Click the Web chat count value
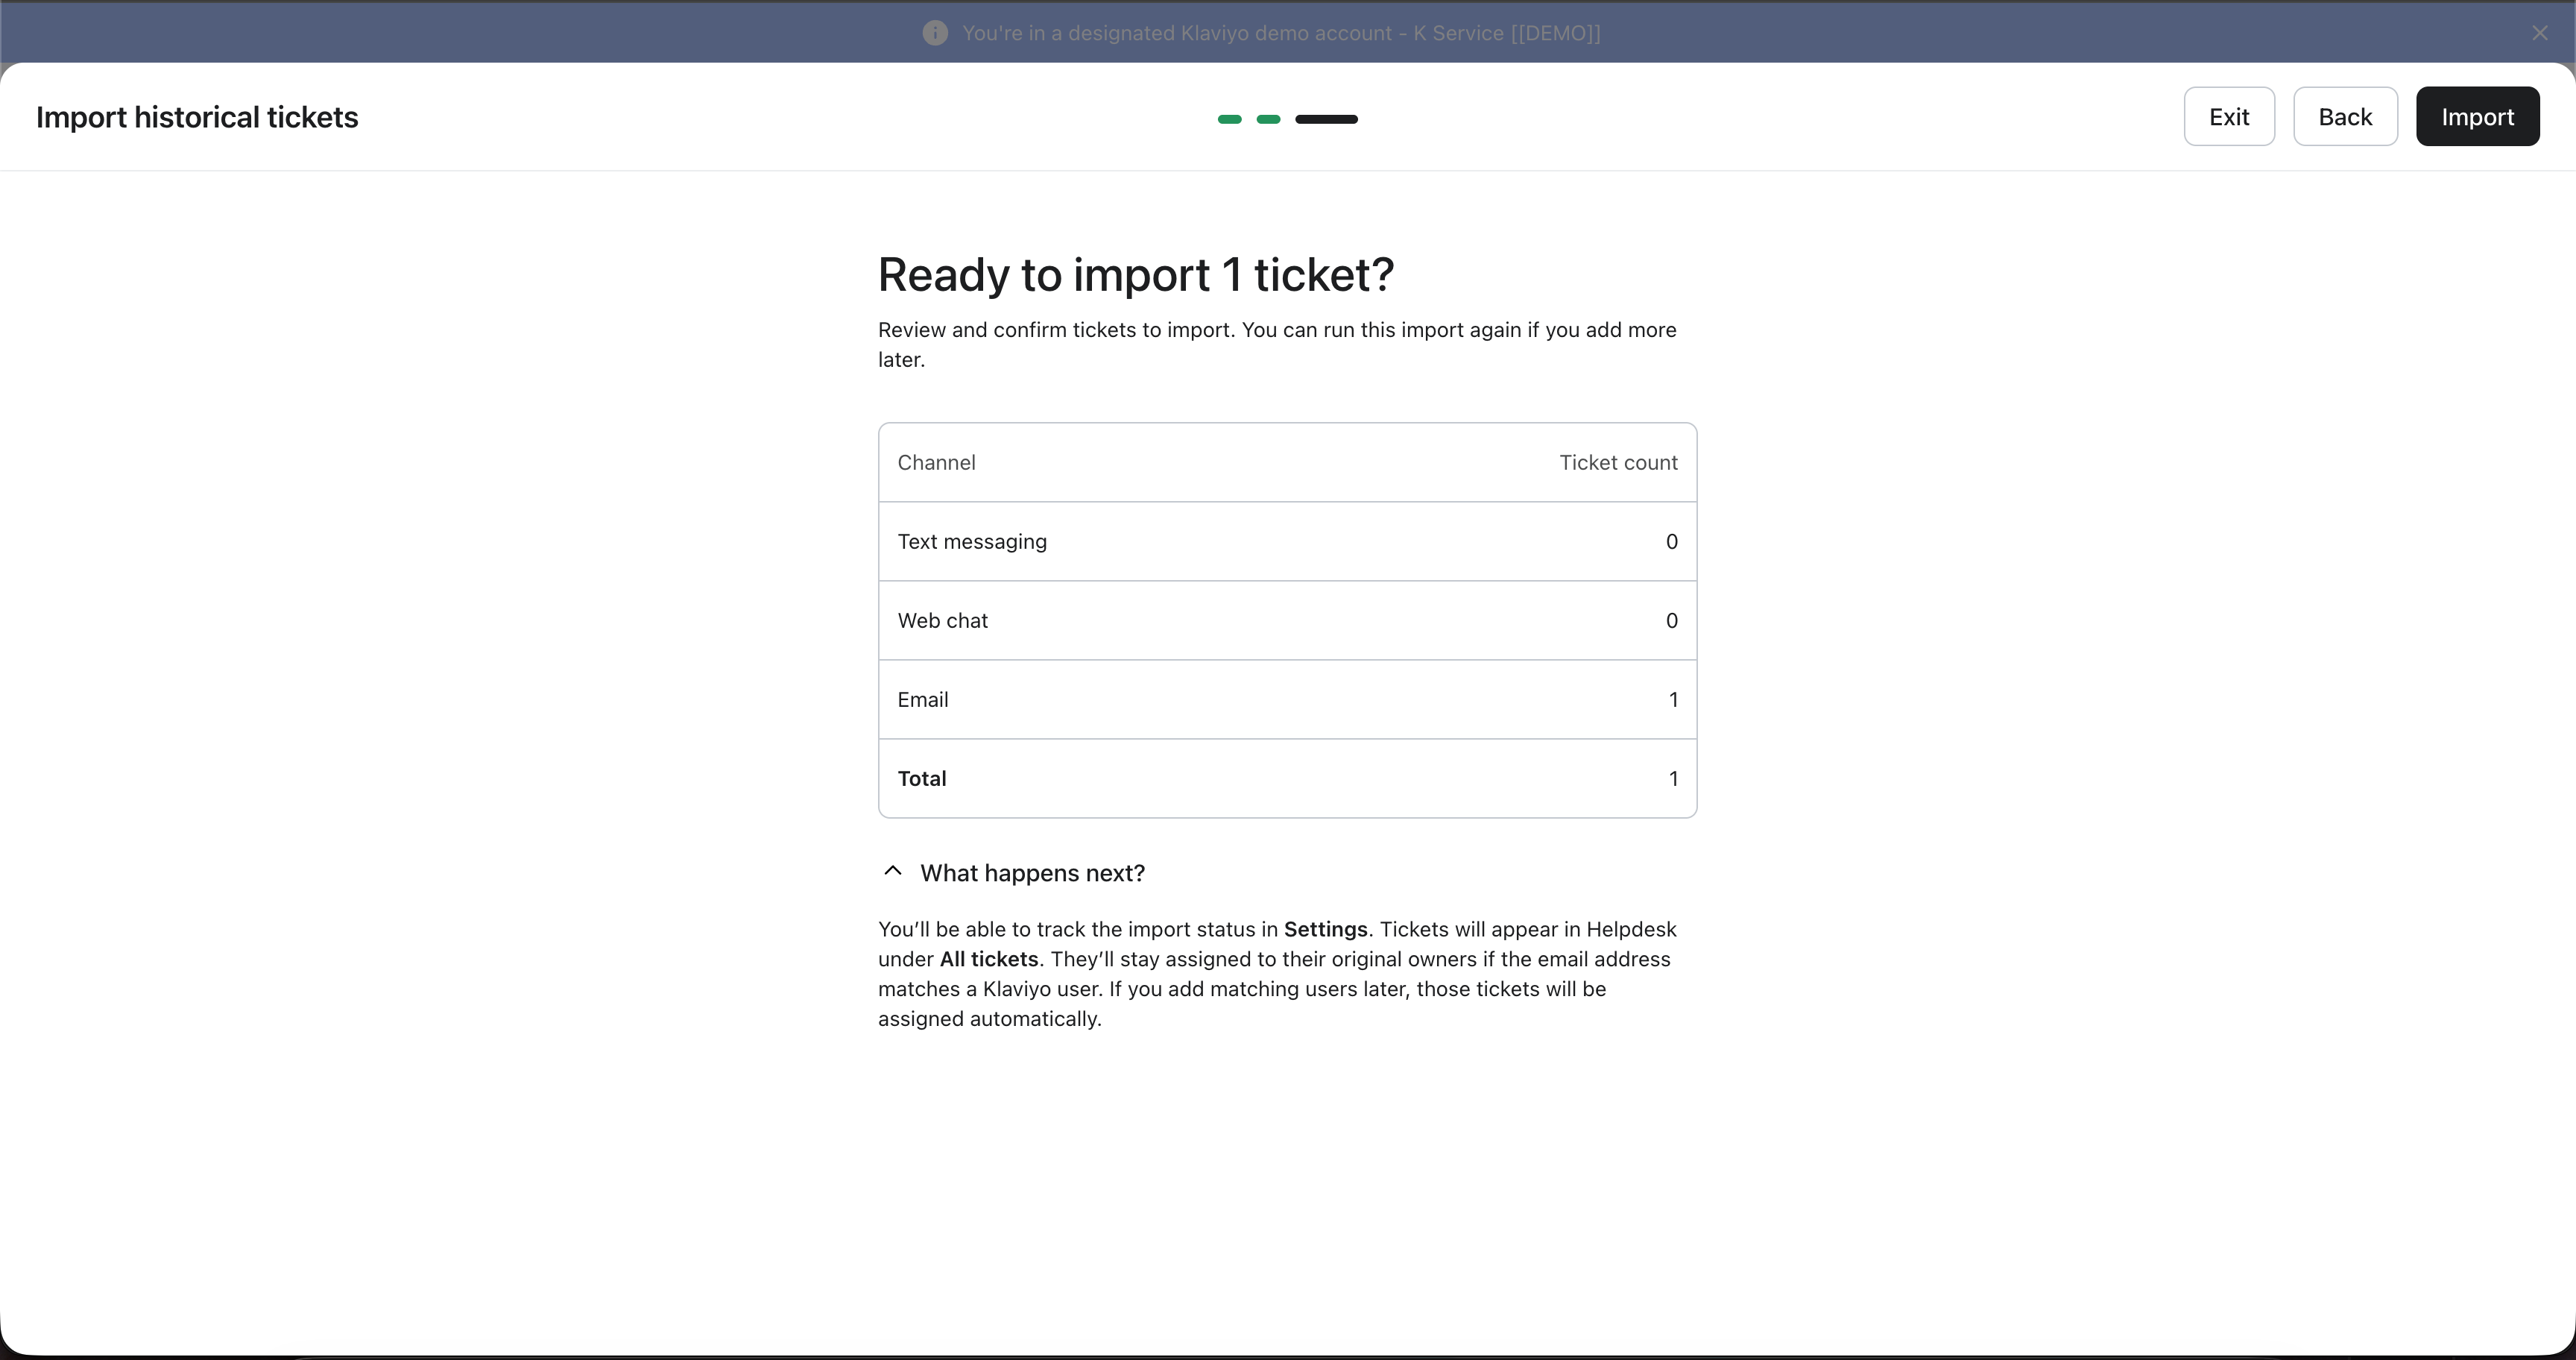 1671,621
